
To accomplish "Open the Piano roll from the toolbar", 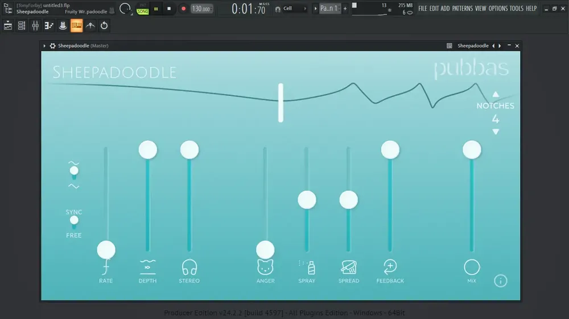I will coord(49,26).
